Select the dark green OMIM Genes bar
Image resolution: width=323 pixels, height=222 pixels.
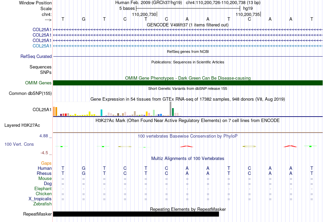click(x=188, y=83)
